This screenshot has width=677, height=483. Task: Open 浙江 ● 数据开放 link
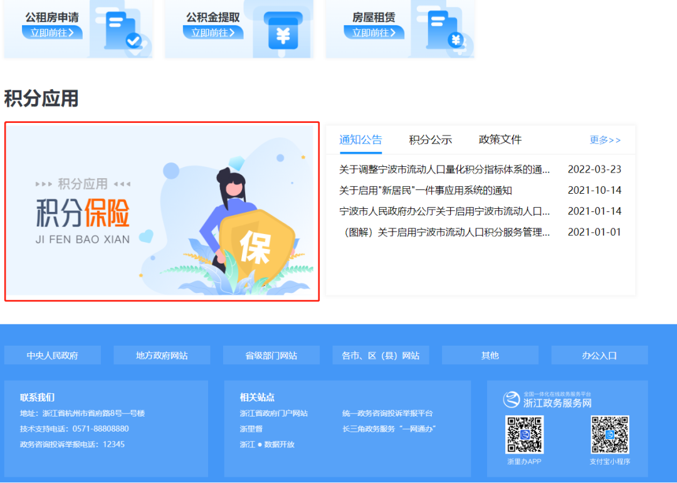267,445
